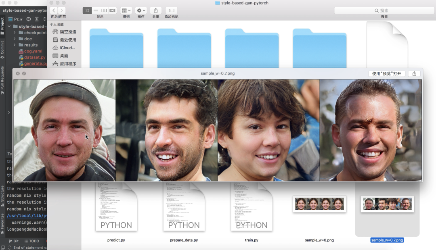Click the Quick Look share icon
Viewport: 436px width, 250px height.
(x=414, y=74)
